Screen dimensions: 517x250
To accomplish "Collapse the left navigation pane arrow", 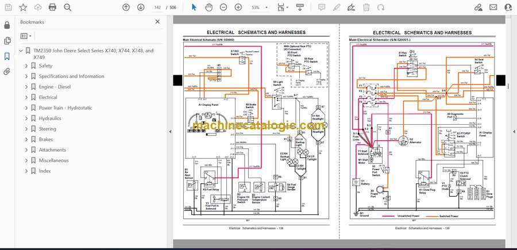I will [170, 132].
